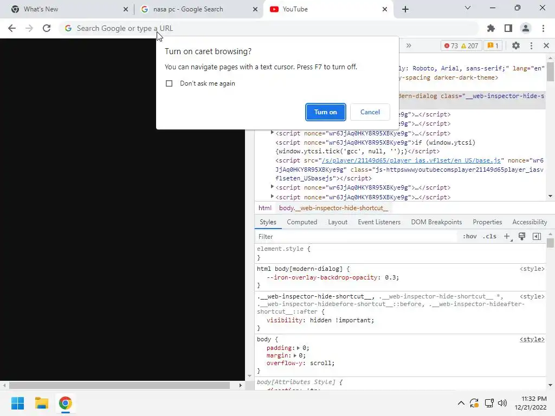Toggle rendering emulations paintbrush icon
Screen dimensions: 555x416
(x=522, y=236)
